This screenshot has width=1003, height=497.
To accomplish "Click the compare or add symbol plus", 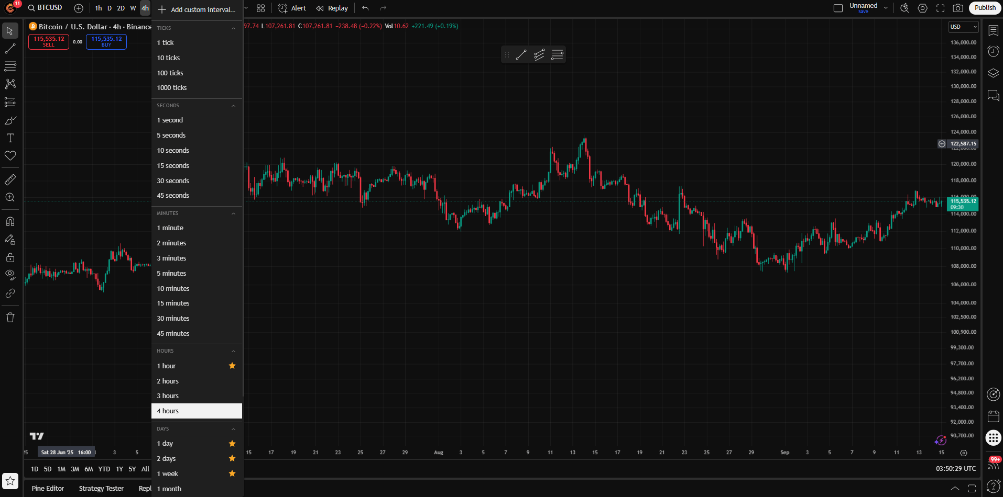I will (79, 8).
